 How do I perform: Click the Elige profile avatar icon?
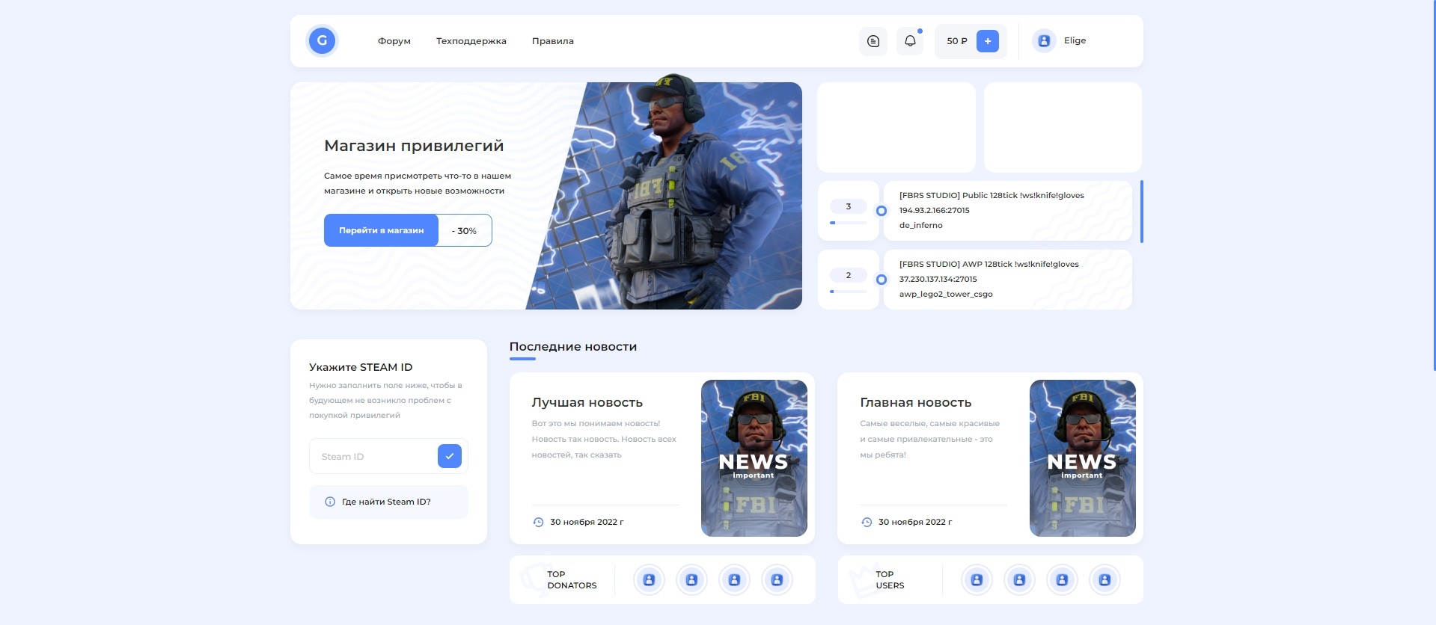(1044, 41)
